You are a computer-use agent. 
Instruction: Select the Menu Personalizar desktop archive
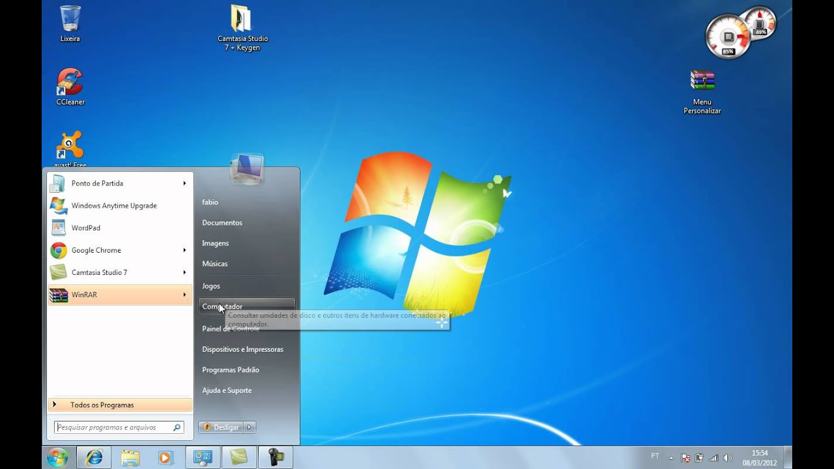point(702,92)
